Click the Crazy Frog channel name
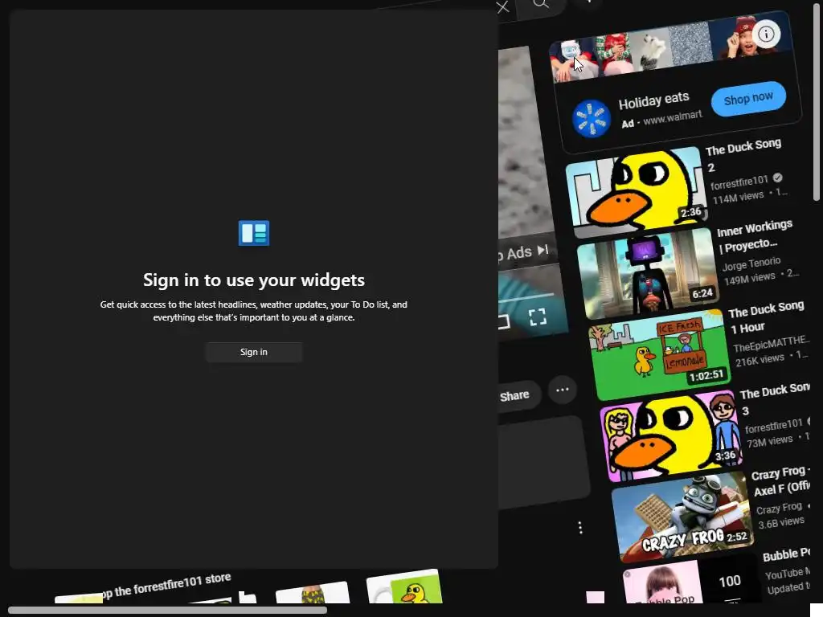Screen dimensions: 823x617 pyautogui.click(x=779, y=509)
